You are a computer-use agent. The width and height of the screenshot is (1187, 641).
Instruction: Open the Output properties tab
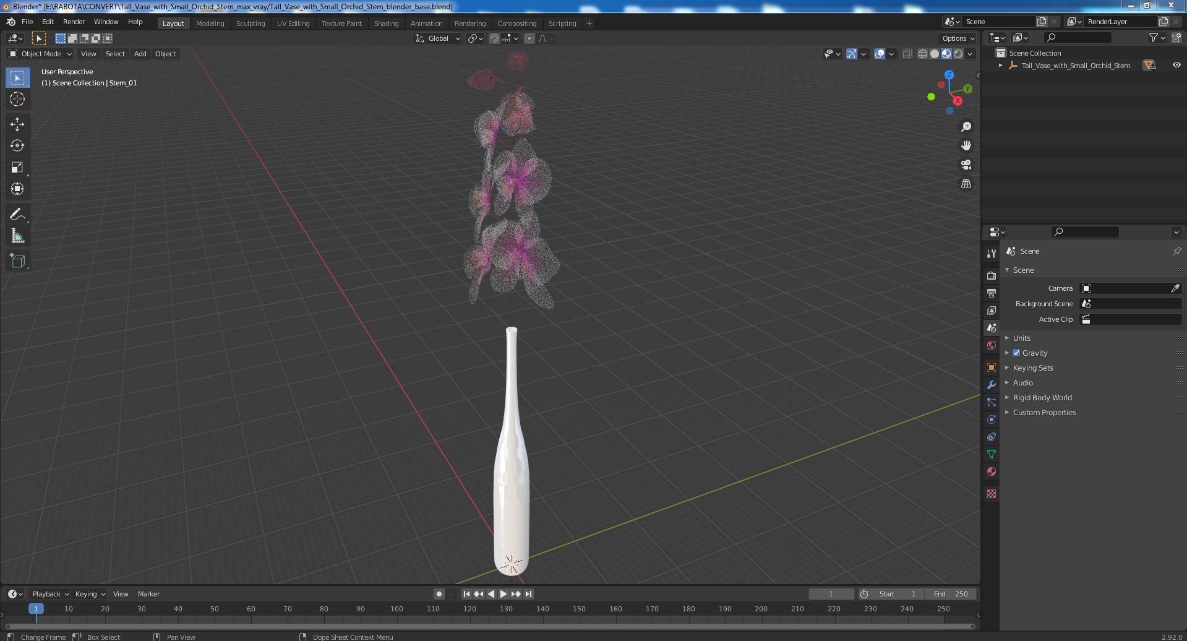[x=992, y=293]
